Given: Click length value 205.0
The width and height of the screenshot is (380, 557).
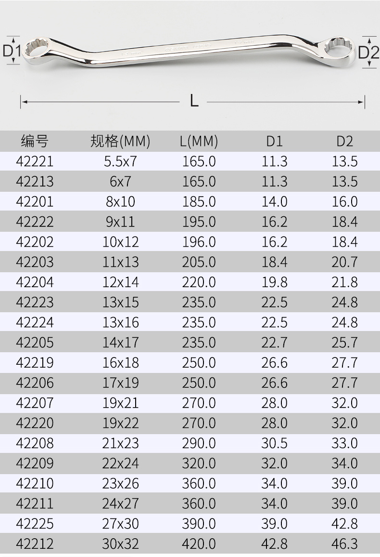Looking at the screenshot, I should pos(199,262).
